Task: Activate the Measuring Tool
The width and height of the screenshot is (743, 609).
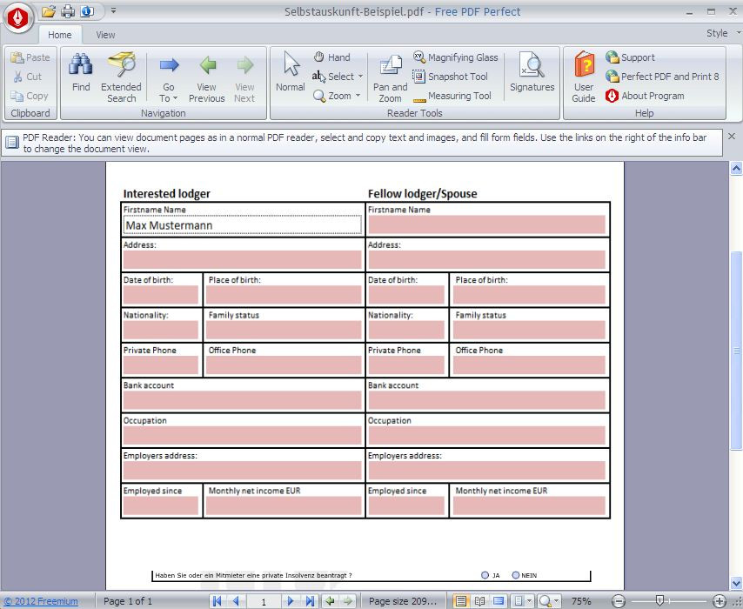Action: tap(452, 96)
